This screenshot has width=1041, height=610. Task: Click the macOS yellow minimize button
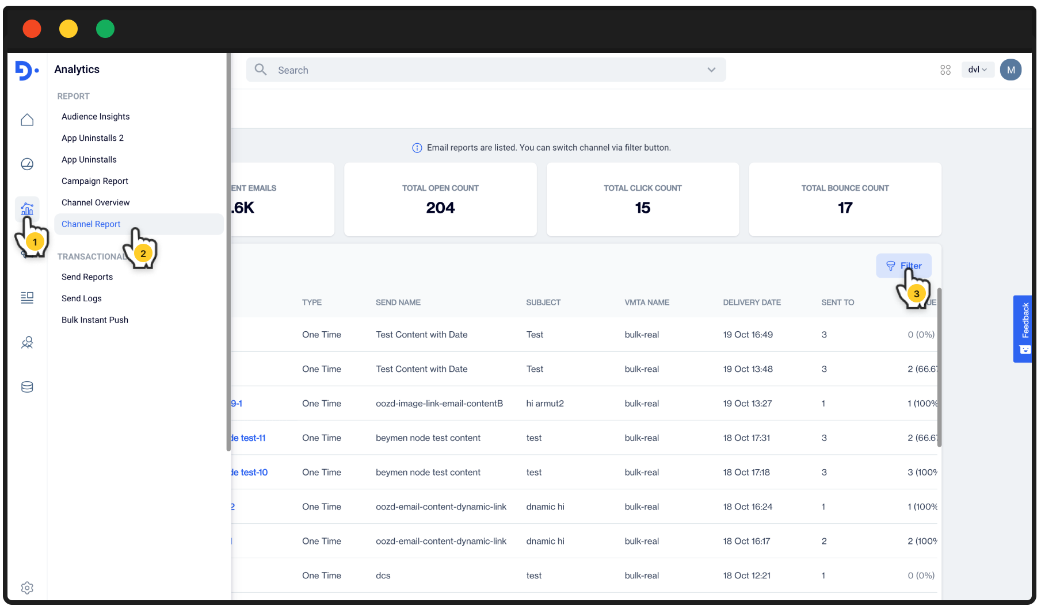[x=68, y=29]
